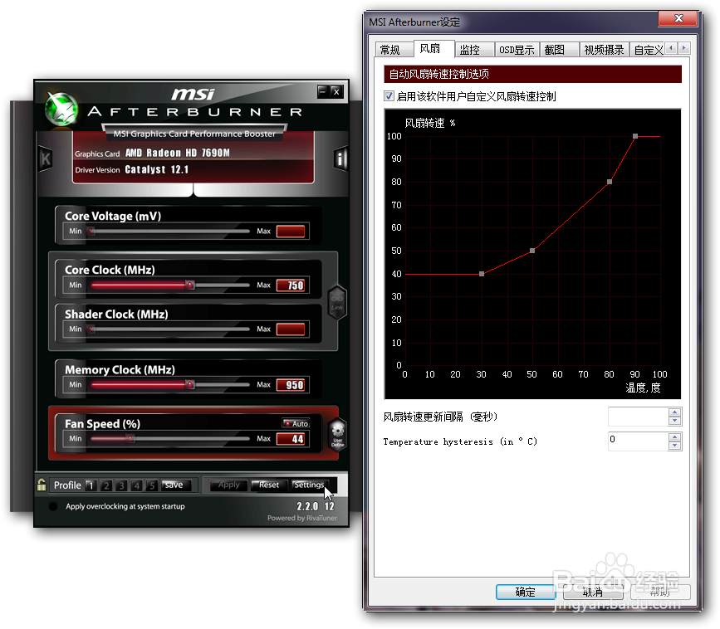Viewport: 720px width, 629px height.
Task: Click the Link clocks icon
Action: [337, 300]
